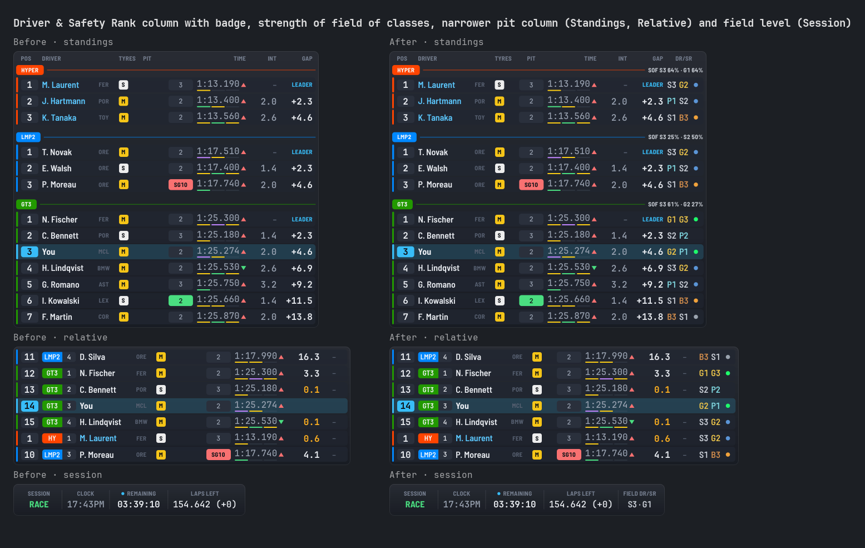The height and width of the screenshot is (548, 865).
Task: Click the TYRES column header in Before standings
Action: pyautogui.click(x=127, y=58)
